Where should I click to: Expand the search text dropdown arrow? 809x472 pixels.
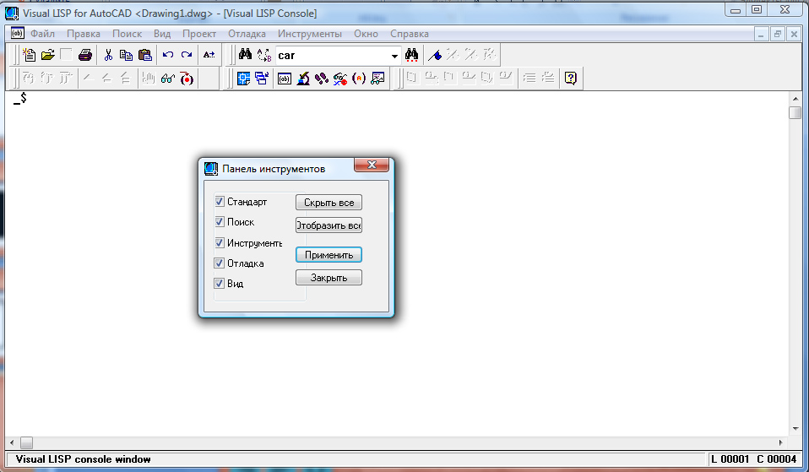click(394, 56)
